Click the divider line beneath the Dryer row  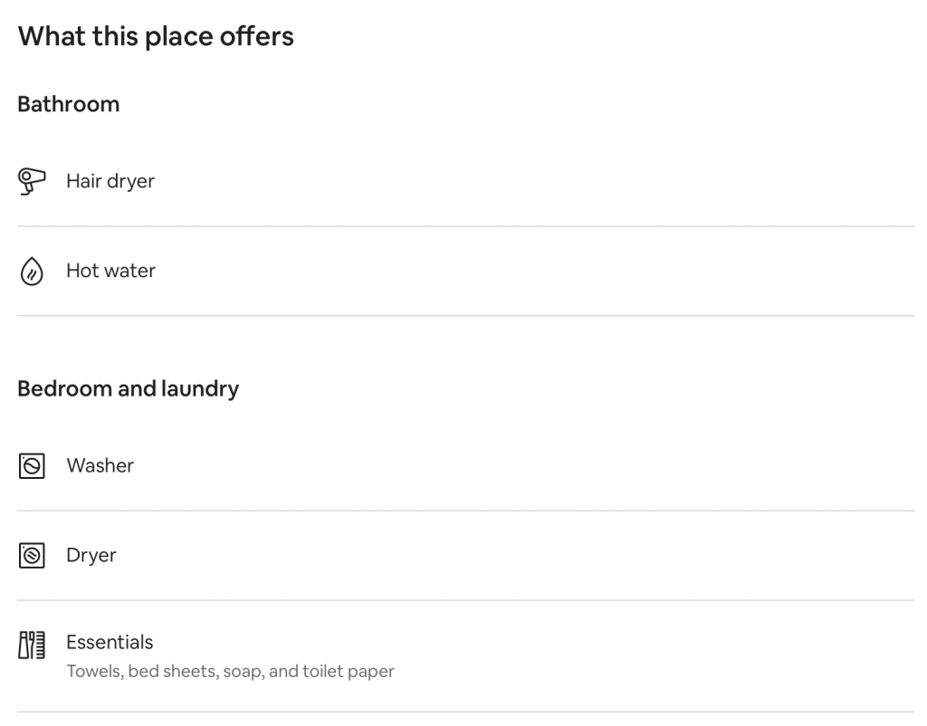coord(465,600)
